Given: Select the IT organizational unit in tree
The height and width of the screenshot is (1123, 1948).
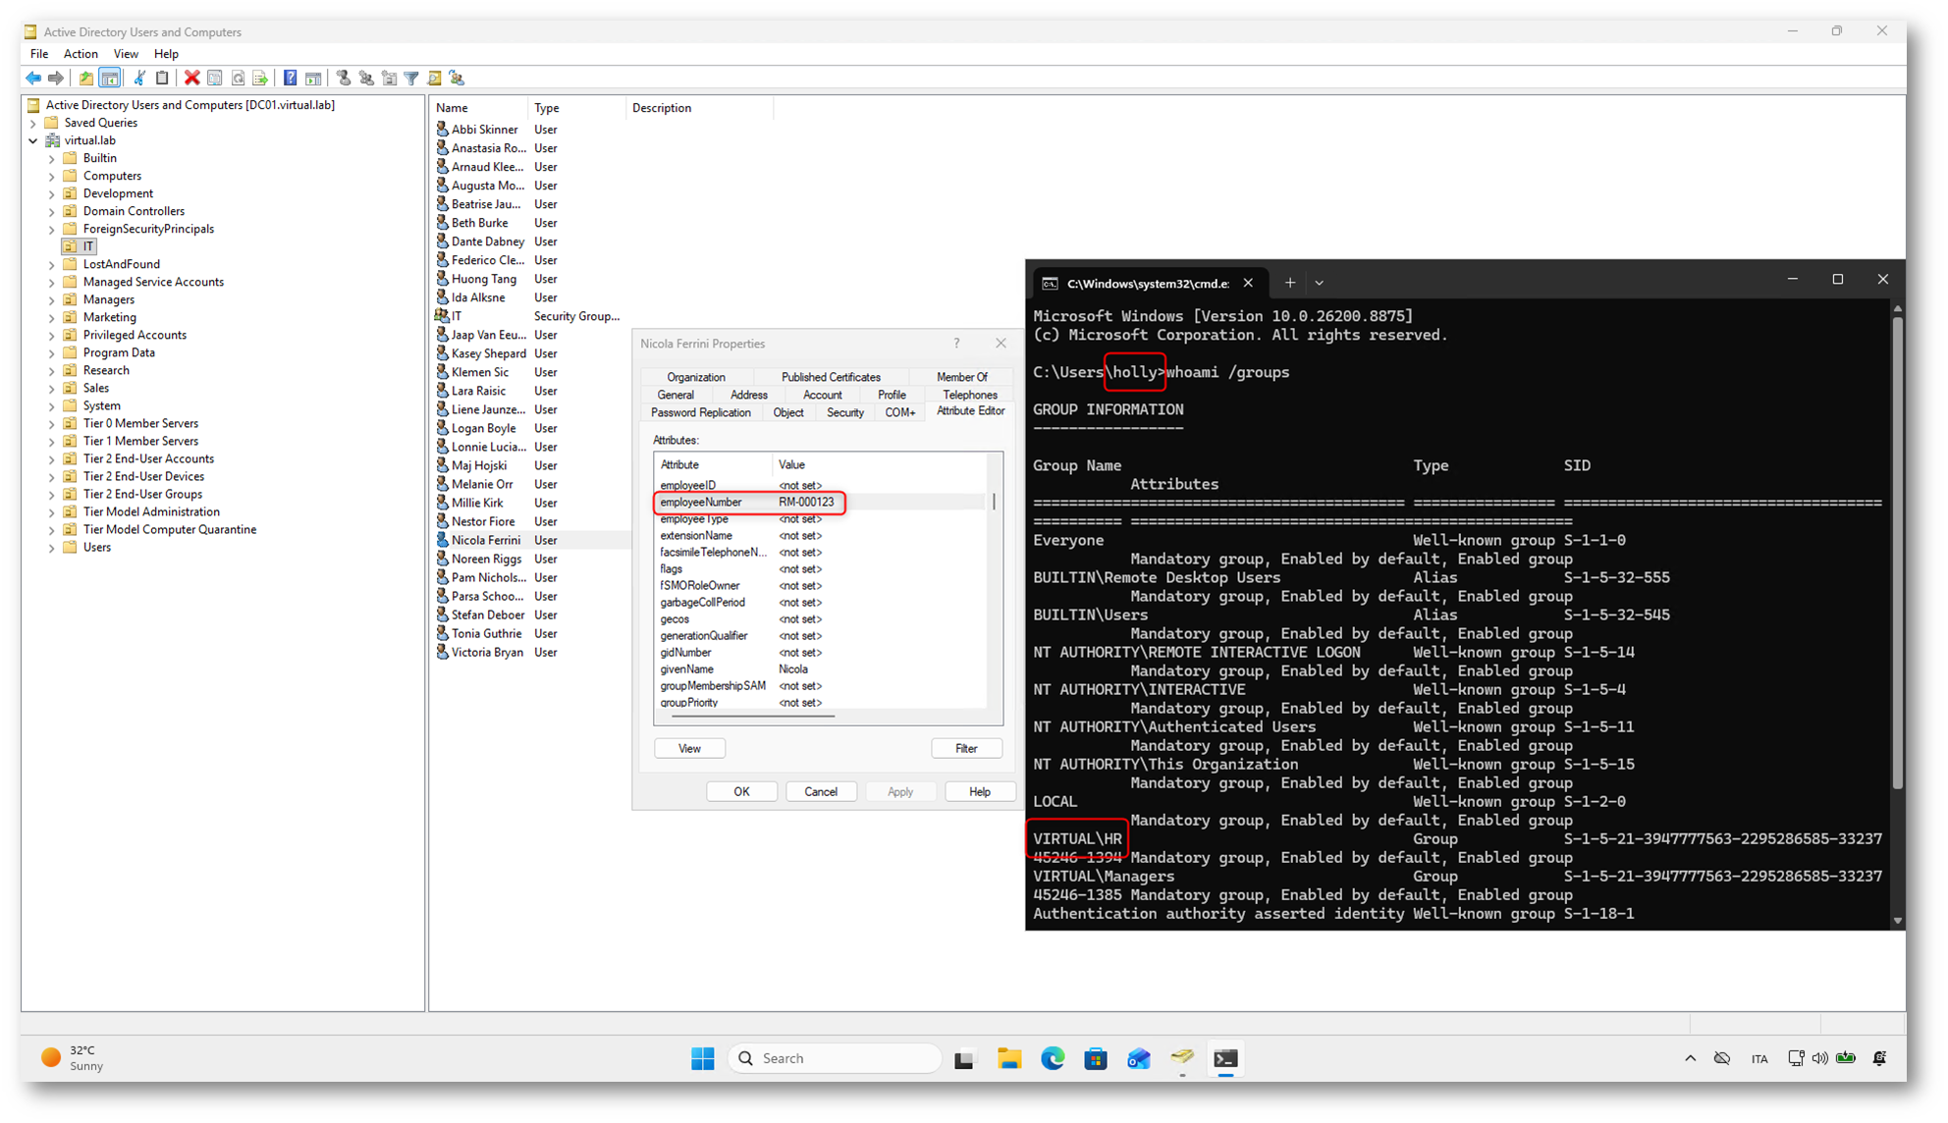Looking at the screenshot, I should [x=79, y=246].
